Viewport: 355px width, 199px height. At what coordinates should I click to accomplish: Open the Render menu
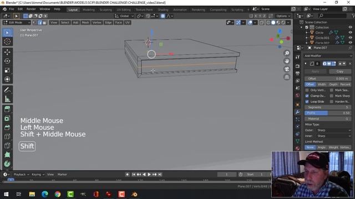coord(31,9)
